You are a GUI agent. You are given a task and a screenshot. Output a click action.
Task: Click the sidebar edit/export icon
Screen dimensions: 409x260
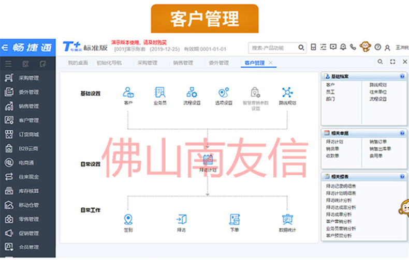pos(43,64)
